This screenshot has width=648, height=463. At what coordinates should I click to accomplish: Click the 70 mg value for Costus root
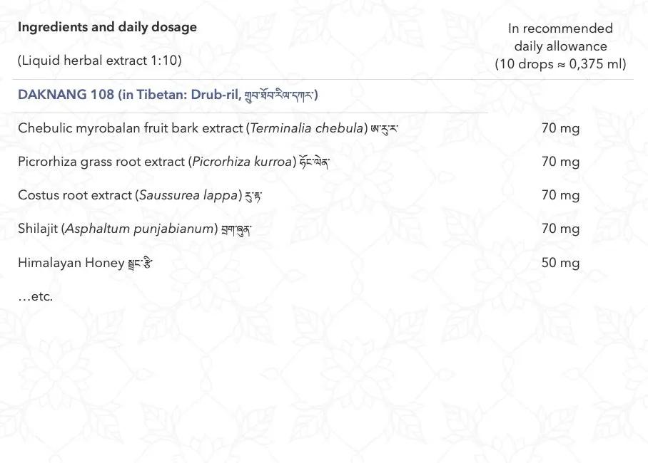click(x=560, y=195)
